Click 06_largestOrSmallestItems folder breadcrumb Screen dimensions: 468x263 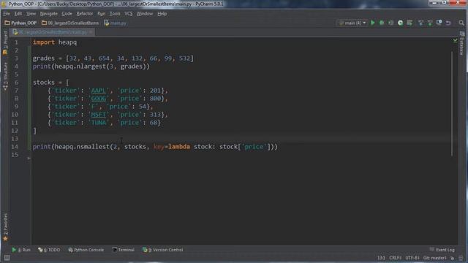point(70,23)
